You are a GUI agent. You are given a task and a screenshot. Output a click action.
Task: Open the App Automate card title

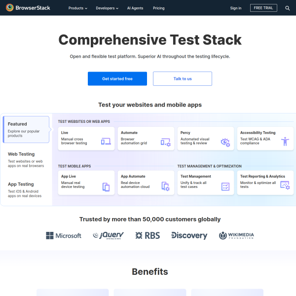tap(133, 176)
